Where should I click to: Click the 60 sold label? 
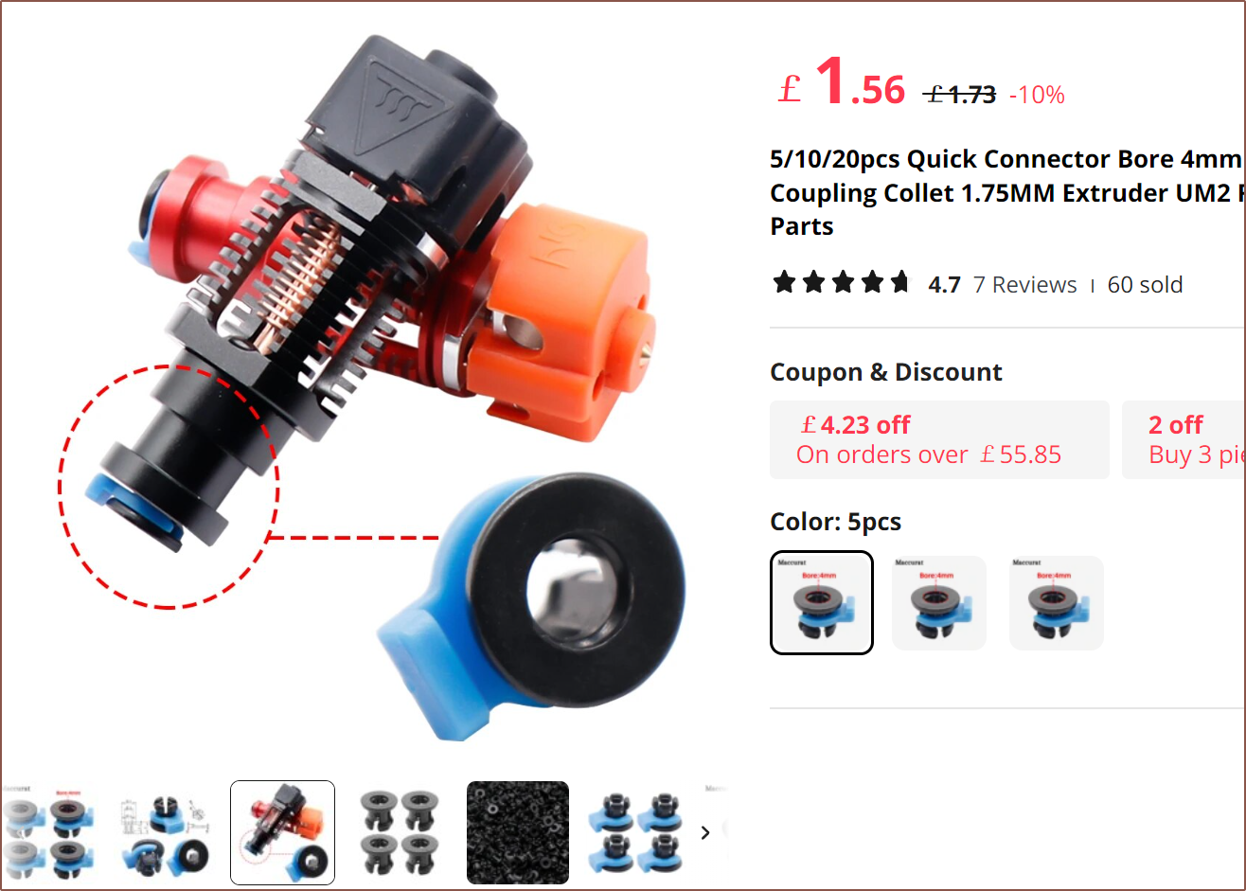(1145, 285)
